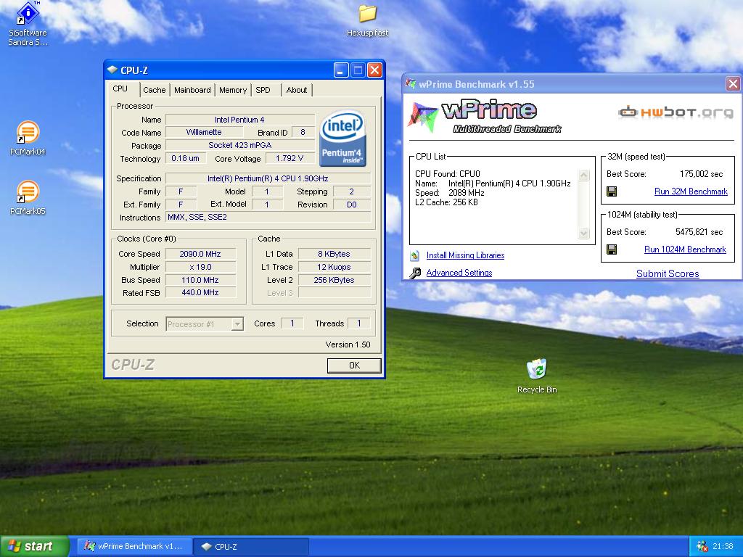The image size is (743, 557).
Task: Open SiSoftware Sandra desktop shortcut
Action: click(x=28, y=24)
